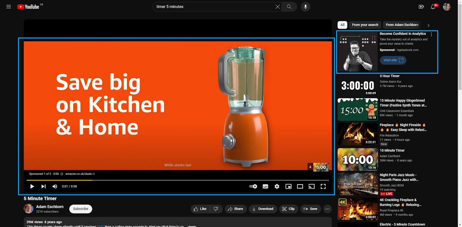Toggle the autoplay switch
Viewport: 462px width, 227px height.
[x=253, y=186]
